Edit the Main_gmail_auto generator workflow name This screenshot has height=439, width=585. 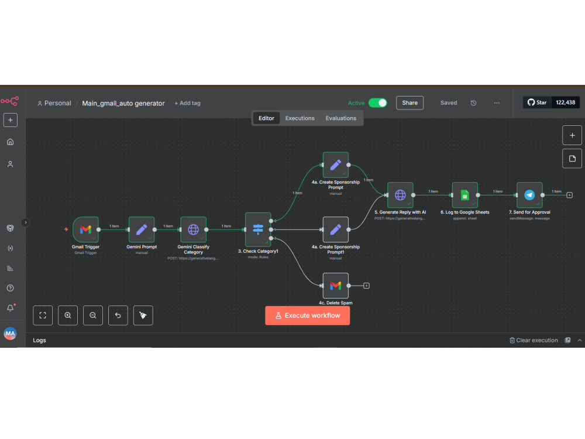[123, 104]
